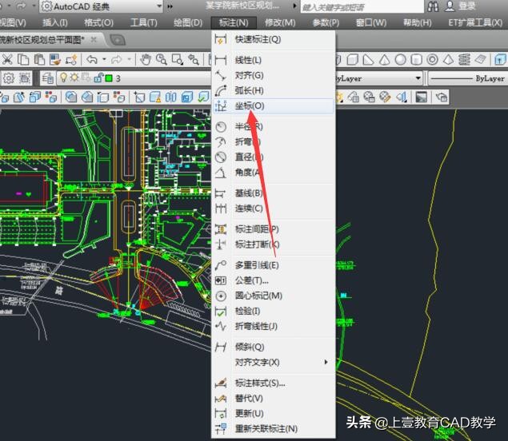This screenshot has height=441, width=508.
Task: Choose 多重引线(E) from menu
Action: 273,265
